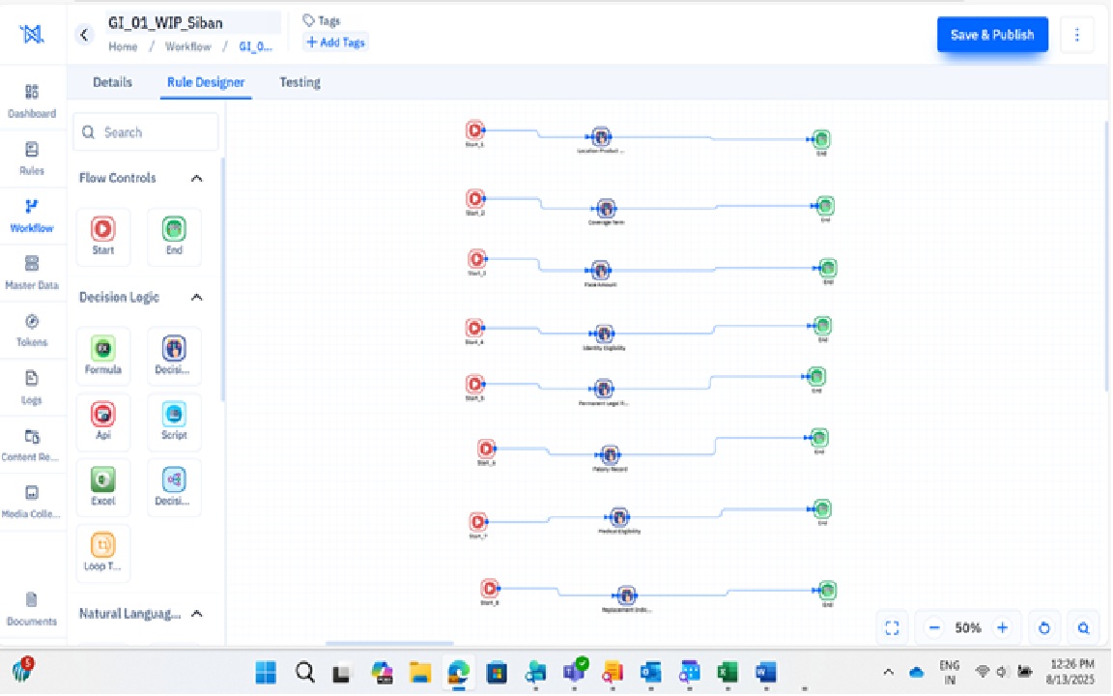1113x696 pixels.
Task: Switch to the Details tab
Action: pyautogui.click(x=112, y=83)
